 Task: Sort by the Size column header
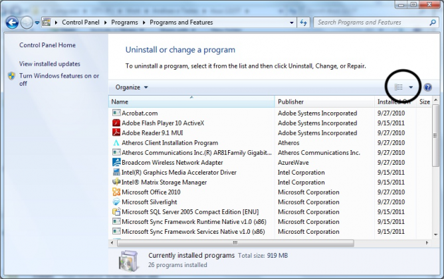tap(425, 102)
